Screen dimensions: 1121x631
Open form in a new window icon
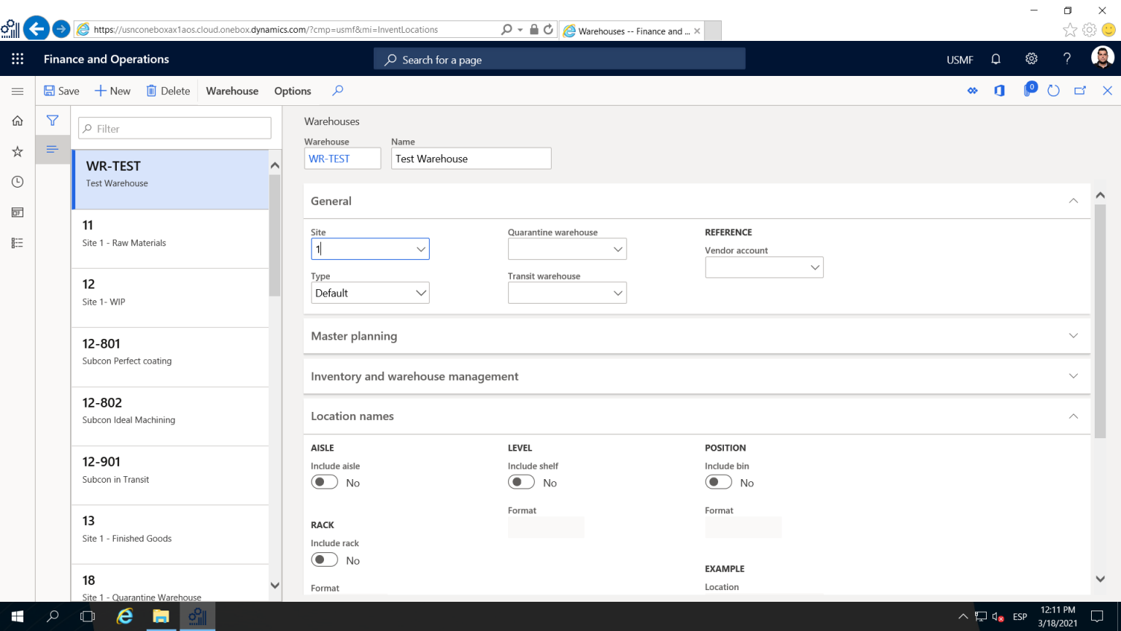[x=1079, y=91]
